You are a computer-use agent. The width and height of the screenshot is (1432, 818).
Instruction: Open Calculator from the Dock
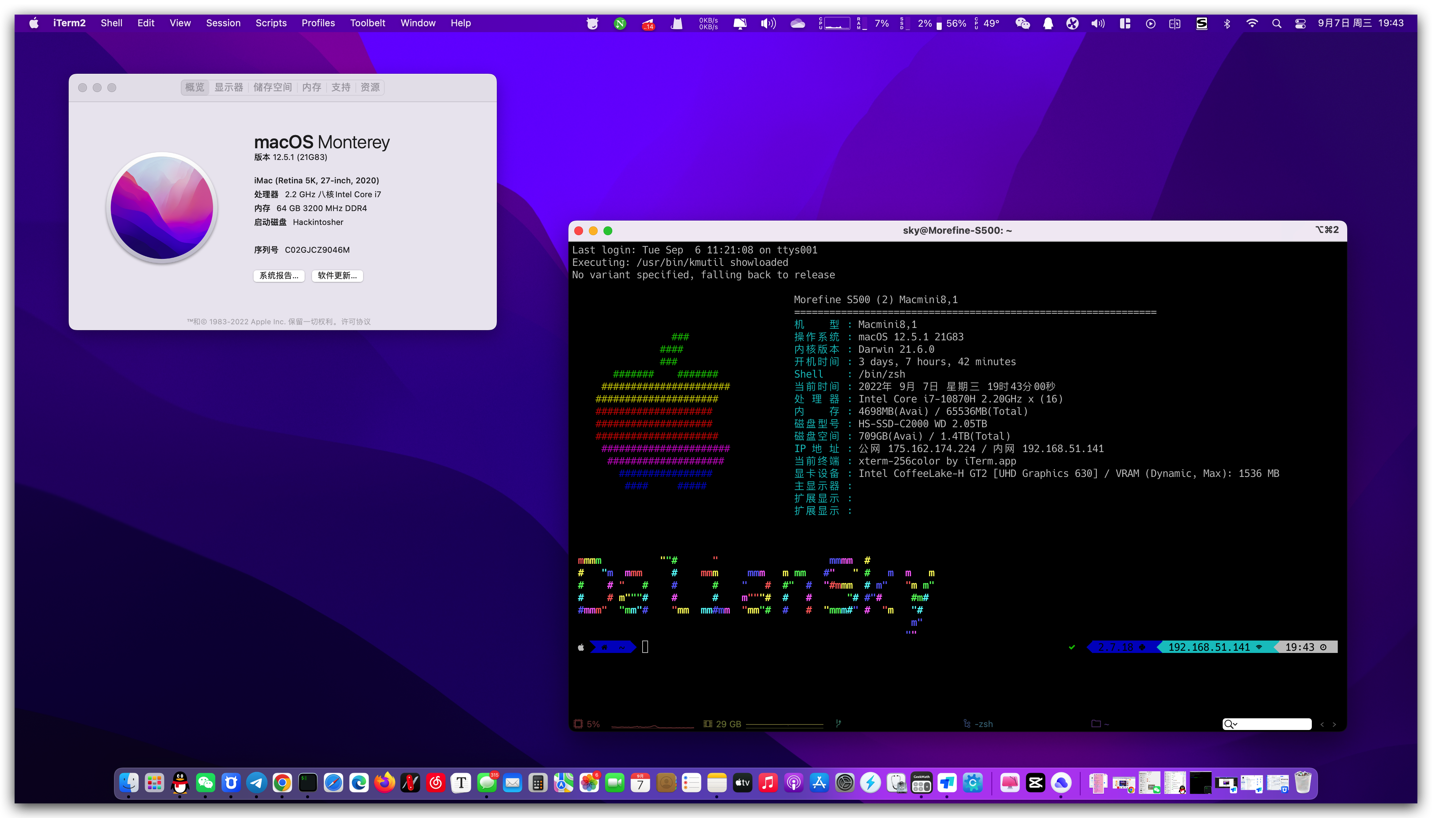[538, 783]
